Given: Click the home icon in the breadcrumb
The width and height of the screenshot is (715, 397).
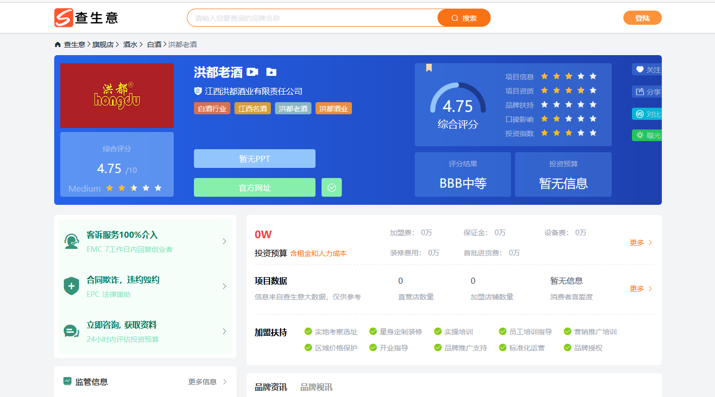Looking at the screenshot, I should point(58,45).
